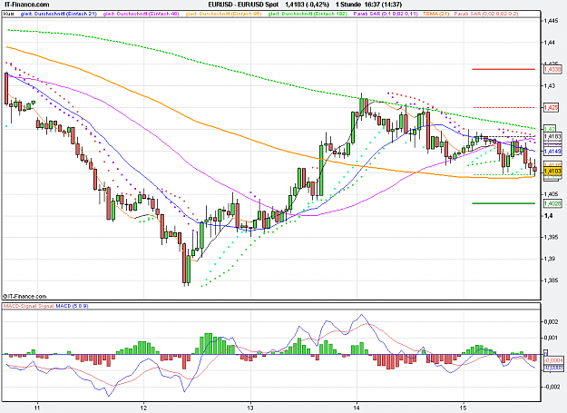The width and height of the screenshot is (567, 413).
Task: Click the solid green horizontal support line
Action: pos(503,203)
